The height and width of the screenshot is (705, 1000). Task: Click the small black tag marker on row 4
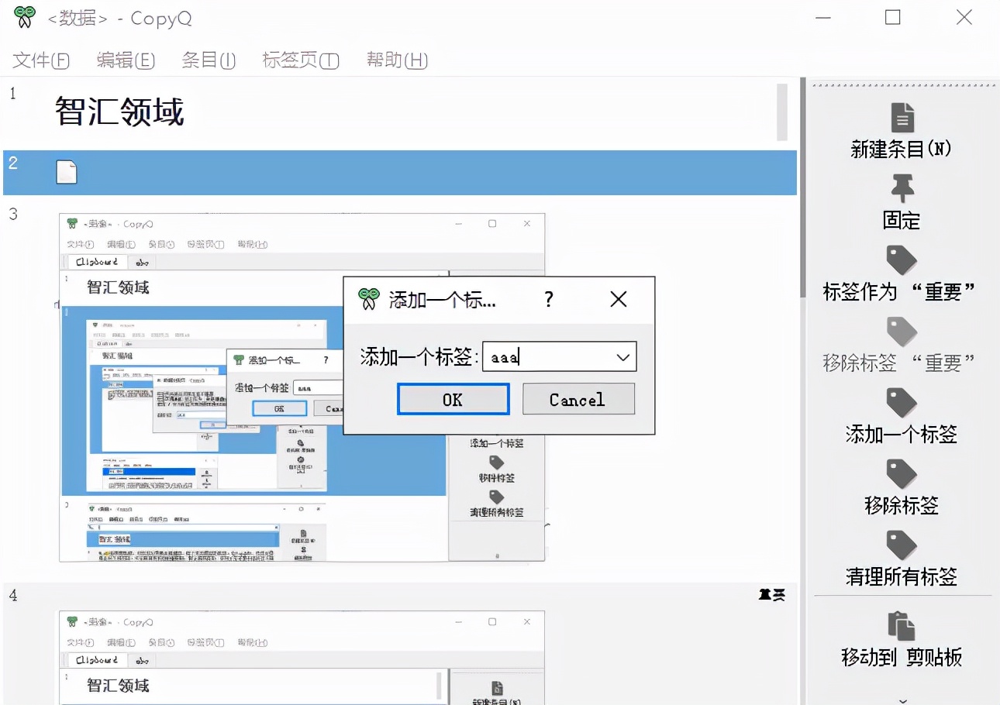[x=772, y=594]
